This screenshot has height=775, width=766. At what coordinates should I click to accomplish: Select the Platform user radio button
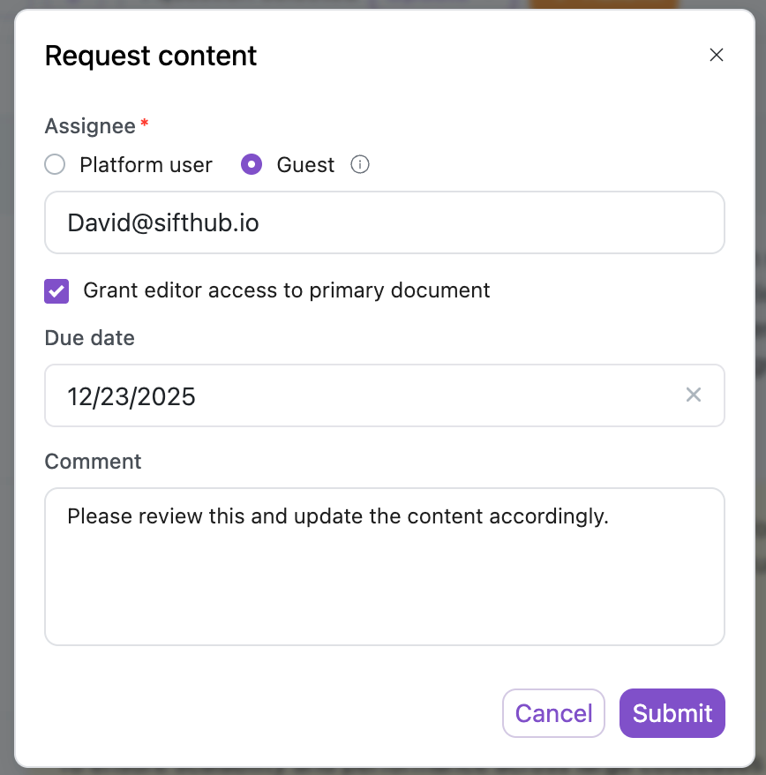(x=55, y=165)
